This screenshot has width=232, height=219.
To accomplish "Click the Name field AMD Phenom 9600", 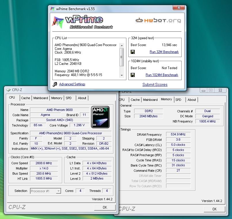I will (60, 110).
